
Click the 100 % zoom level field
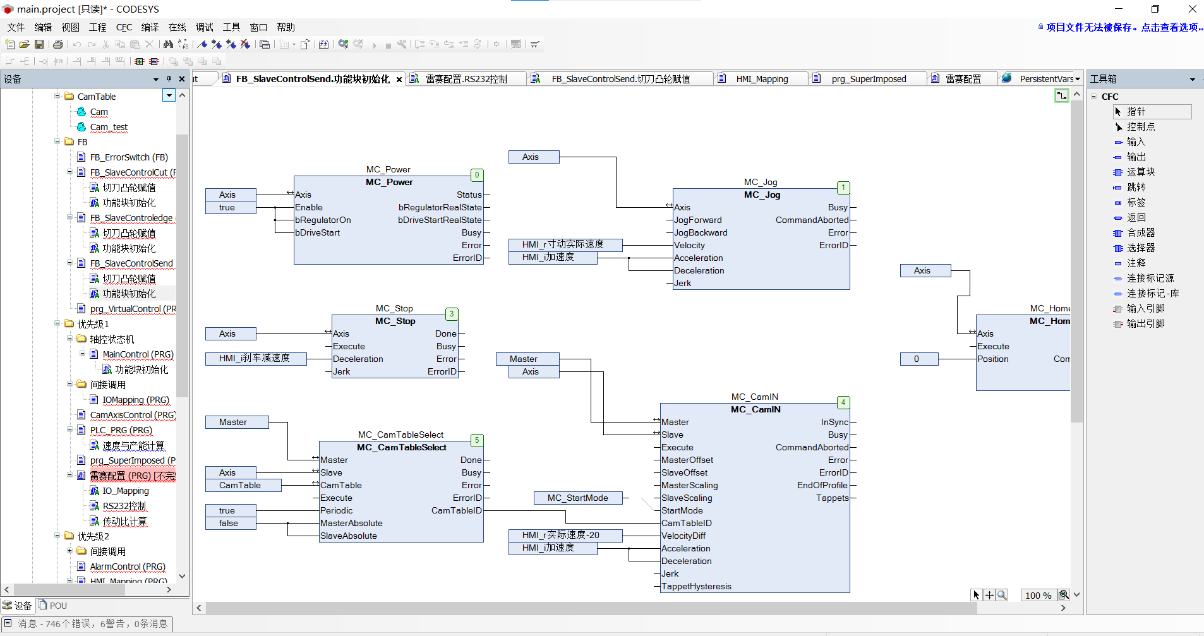pyautogui.click(x=1037, y=595)
